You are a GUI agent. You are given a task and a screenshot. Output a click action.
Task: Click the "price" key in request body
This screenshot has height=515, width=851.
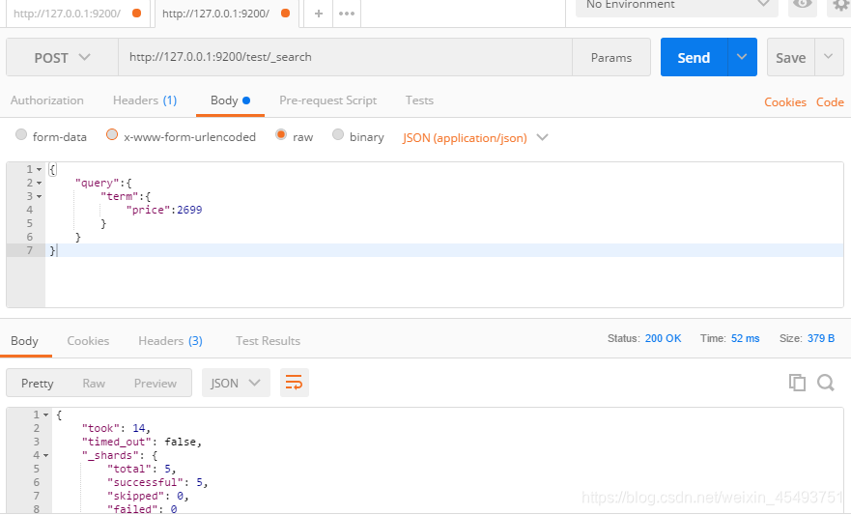(148, 210)
